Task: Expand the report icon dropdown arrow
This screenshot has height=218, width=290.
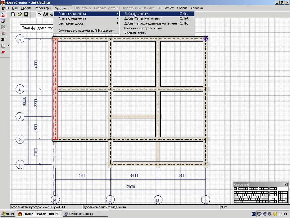Action: [8, 46]
